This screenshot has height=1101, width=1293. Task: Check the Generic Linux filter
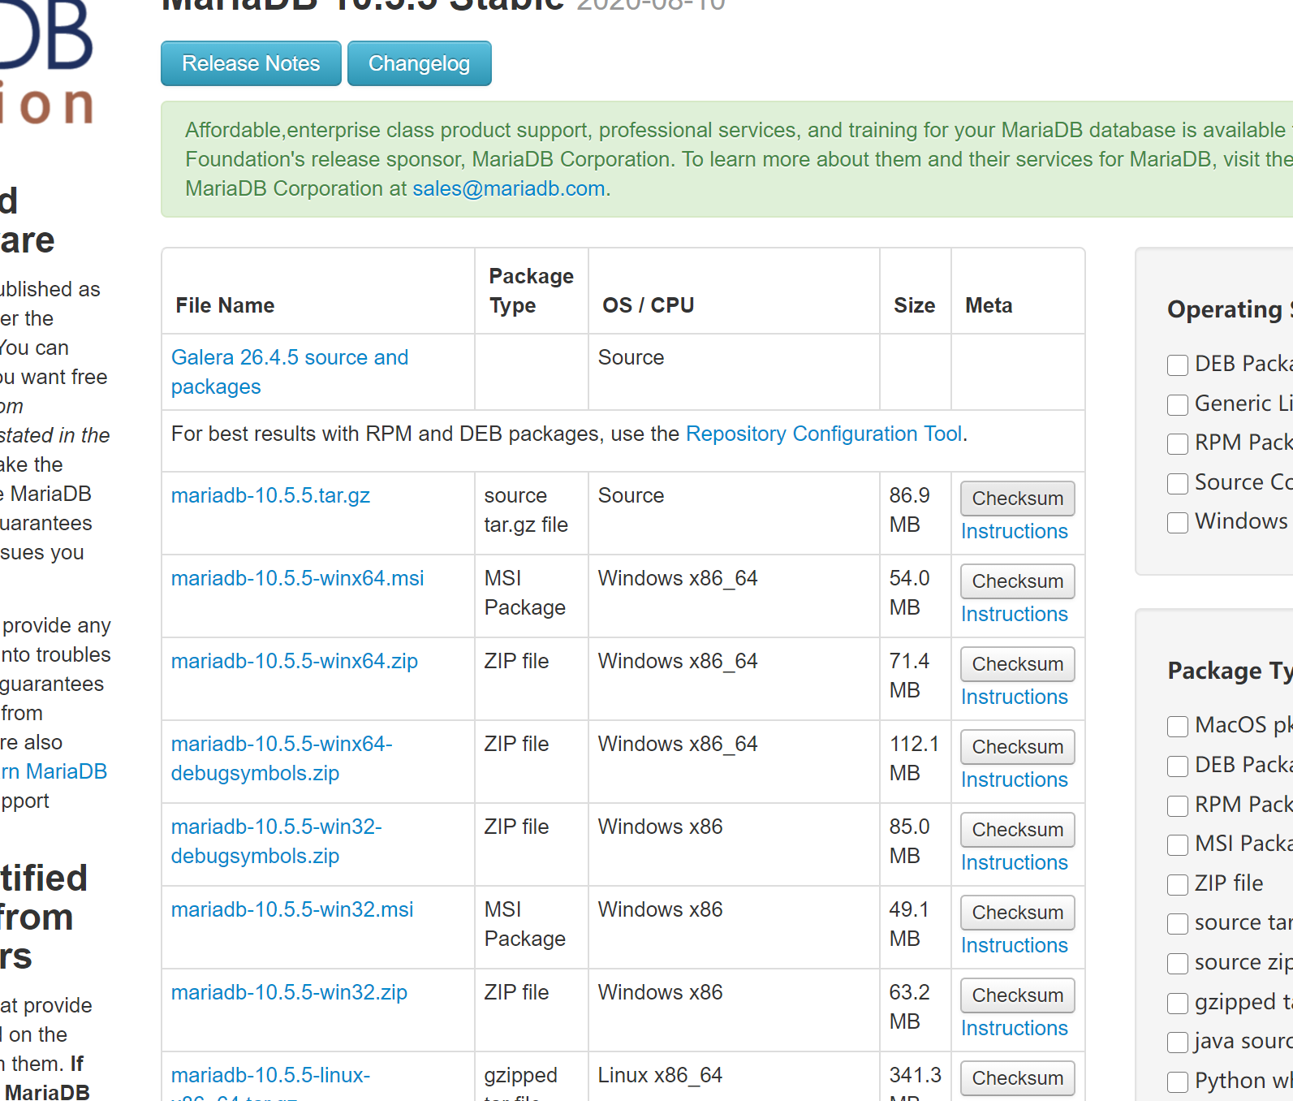[1178, 404]
